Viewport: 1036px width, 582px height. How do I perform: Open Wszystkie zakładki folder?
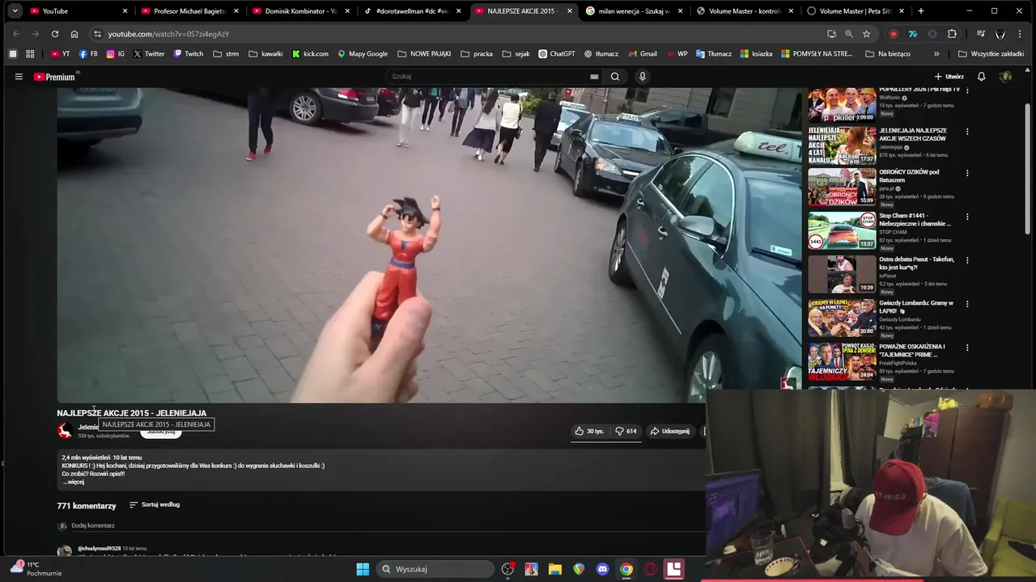[991, 54]
